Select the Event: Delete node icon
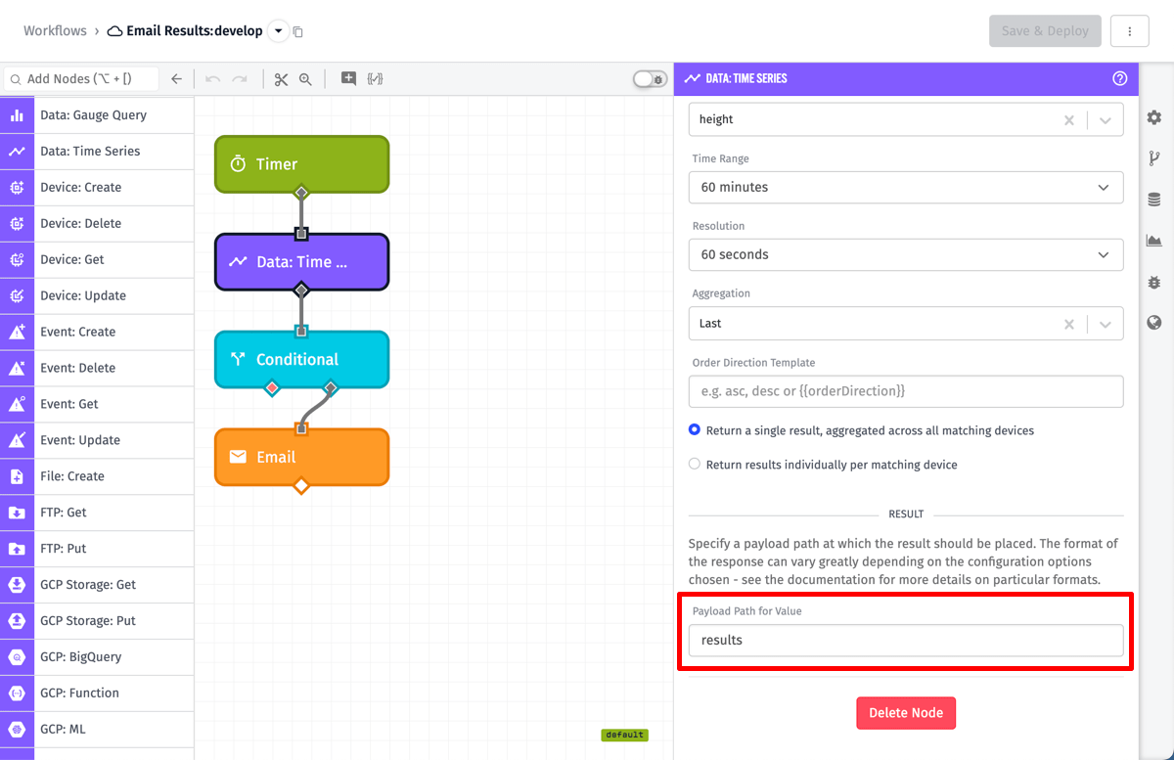The height and width of the screenshot is (760, 1174). 17,369
